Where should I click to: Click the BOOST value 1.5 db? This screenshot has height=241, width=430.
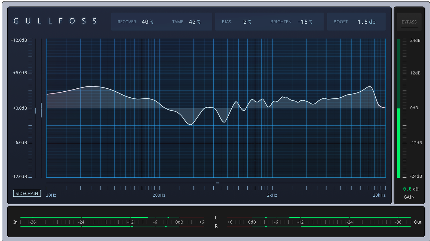coord(367,22)
